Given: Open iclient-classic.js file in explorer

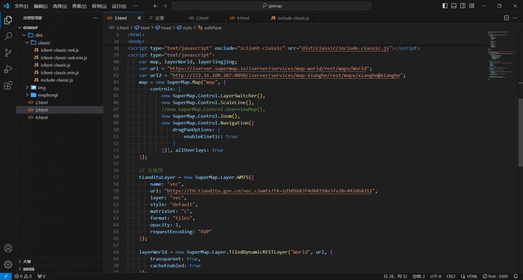Looking at the screenshot, I should [x=60, y=65].
